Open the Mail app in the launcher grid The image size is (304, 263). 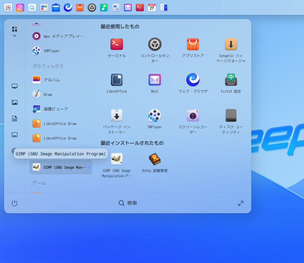tap(155, 80)
